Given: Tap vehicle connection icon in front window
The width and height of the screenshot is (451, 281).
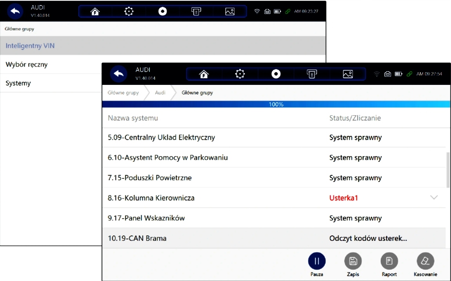Looking at the screenshot, I should point(388,74).
